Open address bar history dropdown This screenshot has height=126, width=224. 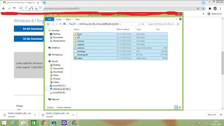[139, 24]
